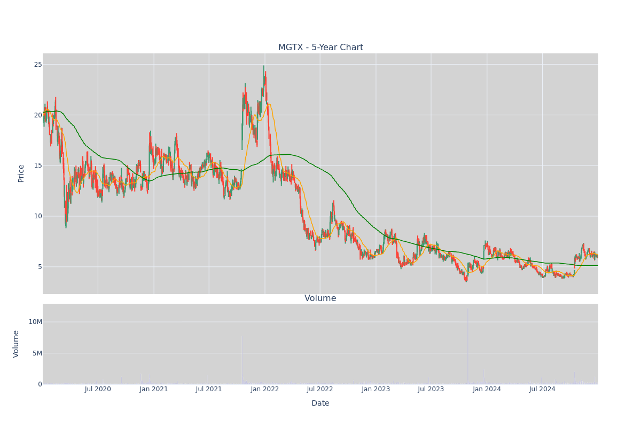Click the price tick label 15
Image resolution: width=641 pixels, height=427 pixels.
tap(38, 165)
